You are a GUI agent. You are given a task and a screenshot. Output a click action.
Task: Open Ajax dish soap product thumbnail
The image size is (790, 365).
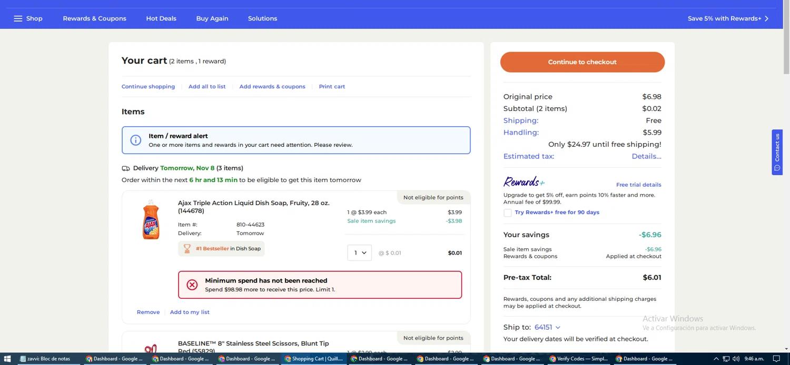point(151,219)
